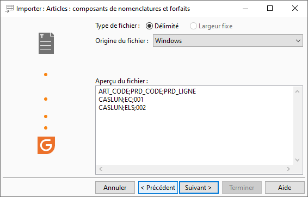Click the preview scroll down arrow

(x=298, y=160)
